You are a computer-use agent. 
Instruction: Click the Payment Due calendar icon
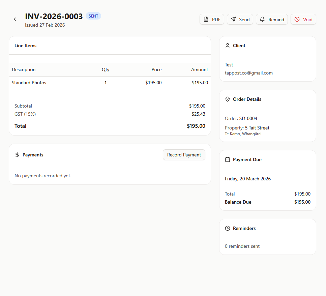[x=228, y=159]
